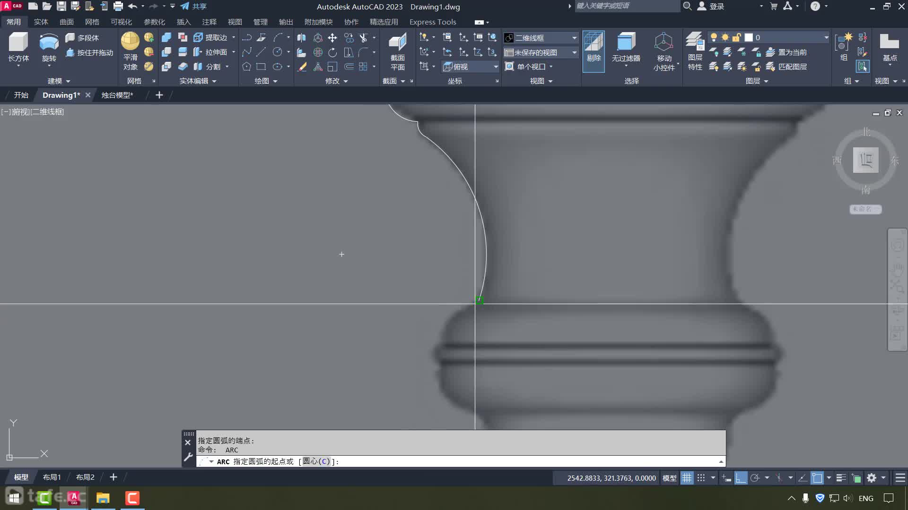Click the 置为当前 make current layer tool
This screenshot has width=908, height=510.
(786, 52)
